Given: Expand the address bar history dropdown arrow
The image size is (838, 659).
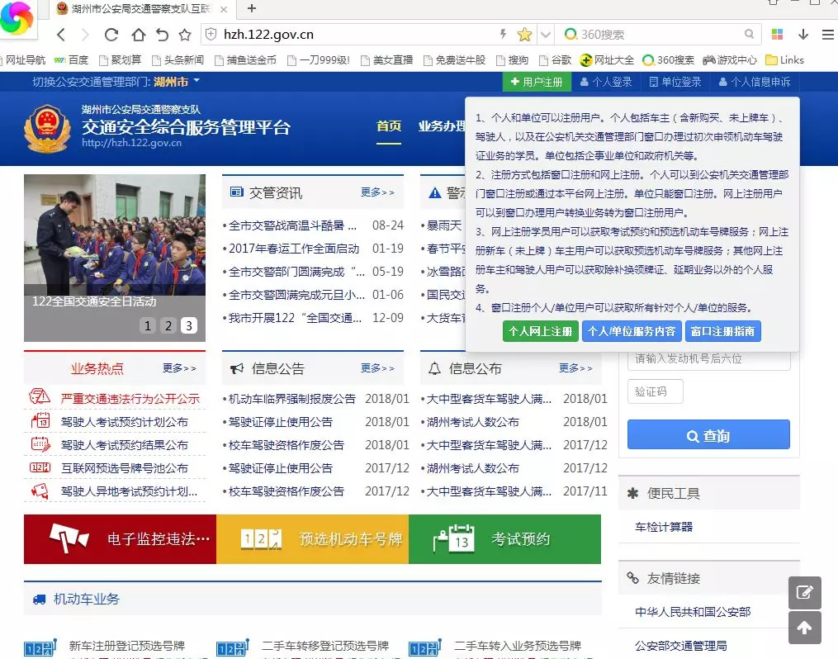Looking at the screenshot, I should (x=546, y=36).
